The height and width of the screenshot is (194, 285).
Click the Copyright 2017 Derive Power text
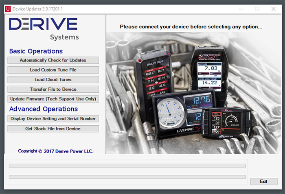pos(56,151)
